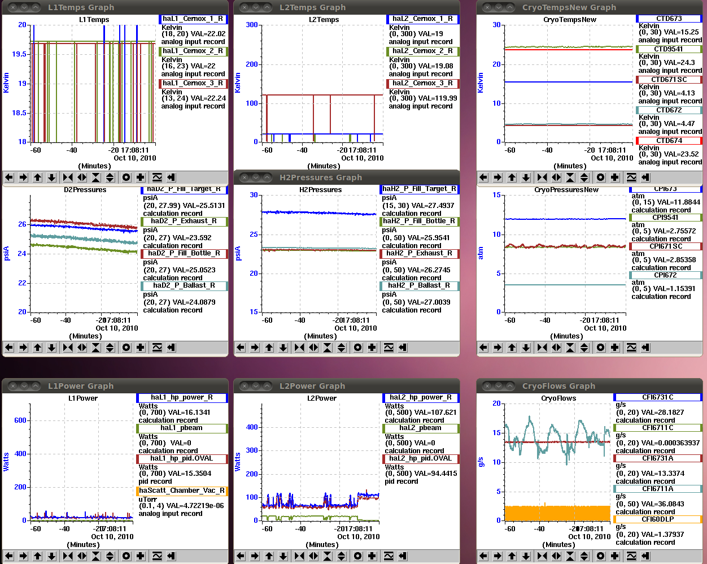Viewport: 707px width, 564px height.
Task: Click waveform icon in CryoFlows toolbar
Action: coord(631,556)
